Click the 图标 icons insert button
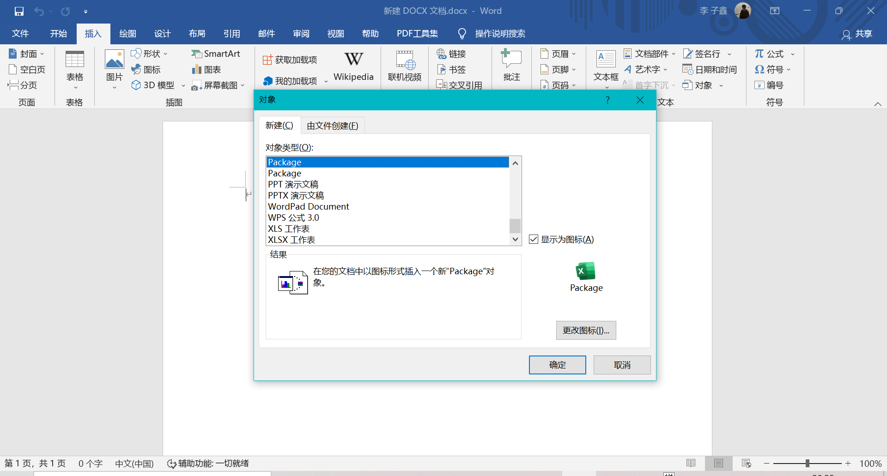This screenshot has width=887, height=476. [146, 69]
